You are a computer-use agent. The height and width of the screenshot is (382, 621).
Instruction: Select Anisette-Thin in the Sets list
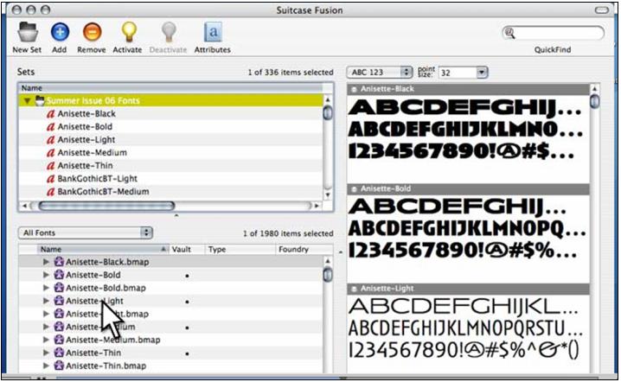85,166
